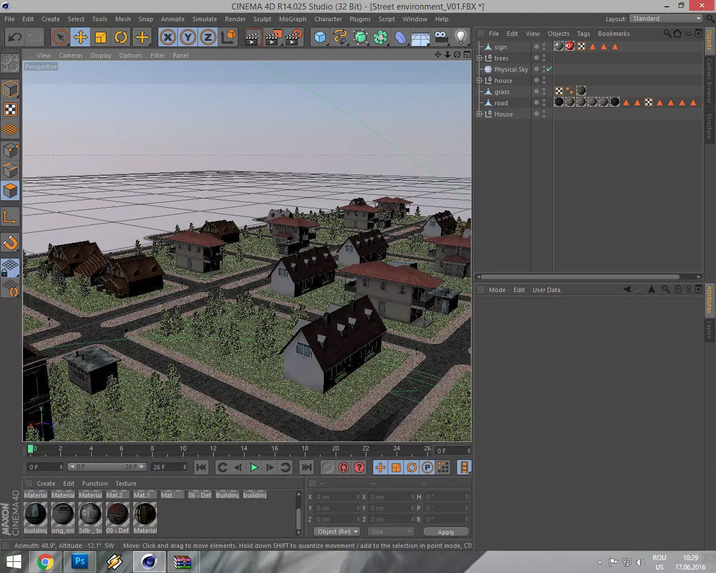Open the Layout Standard dropdown

coord(666,18)
